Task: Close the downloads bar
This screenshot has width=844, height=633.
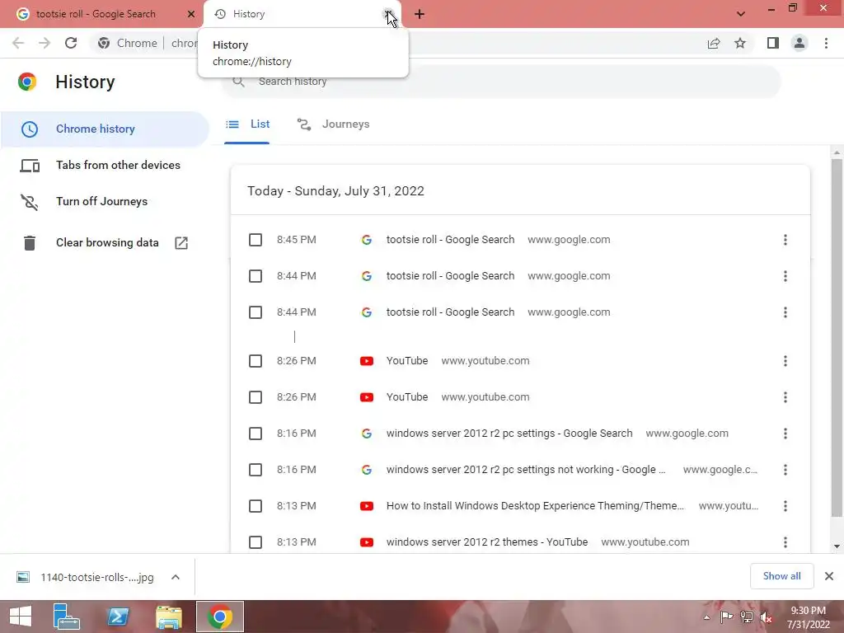Action: pyautogui.click(x=829, y=576)
